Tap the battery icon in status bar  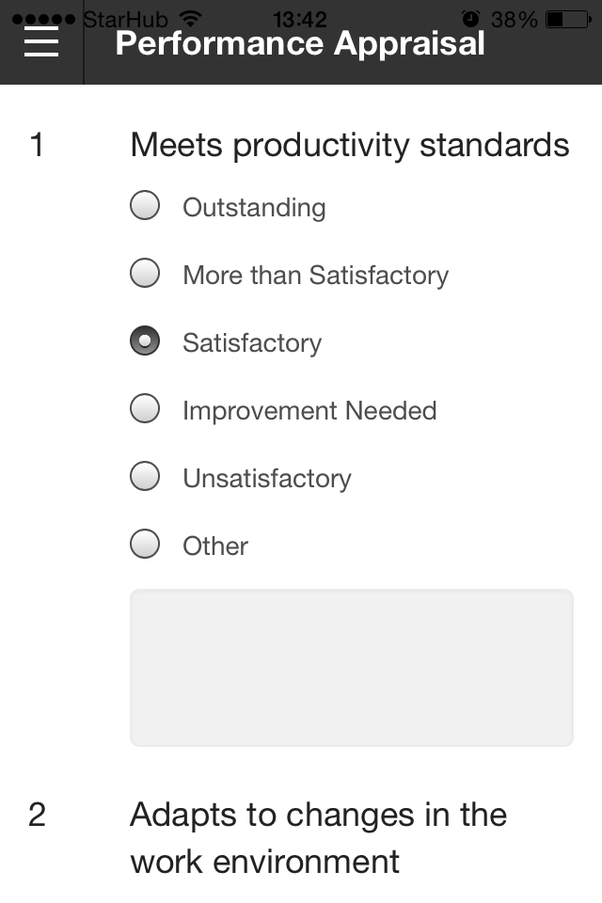pos(568,20)
